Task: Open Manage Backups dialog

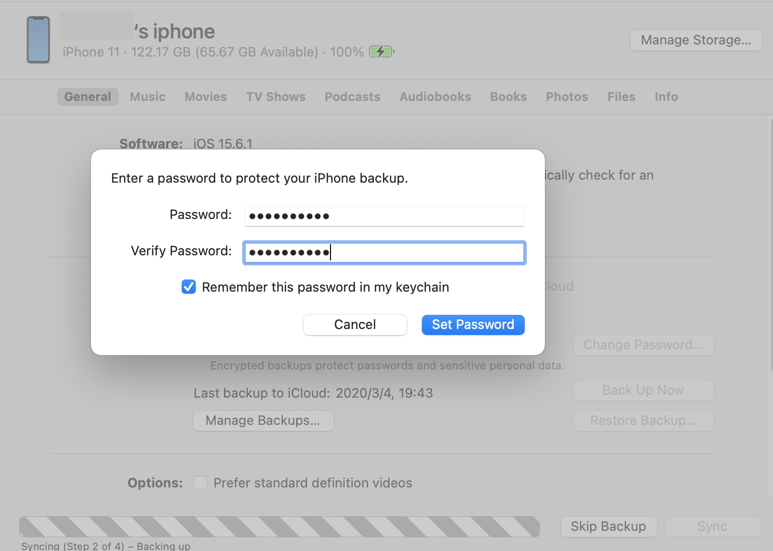Action: click(x=263, y=421)
